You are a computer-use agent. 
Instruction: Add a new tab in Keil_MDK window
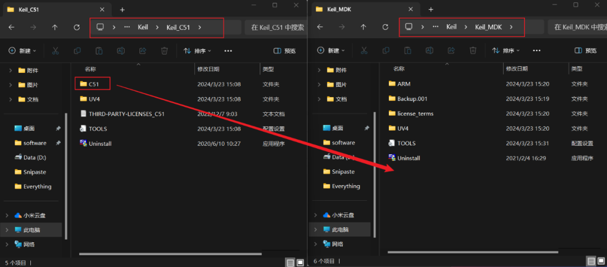(431, 10)
